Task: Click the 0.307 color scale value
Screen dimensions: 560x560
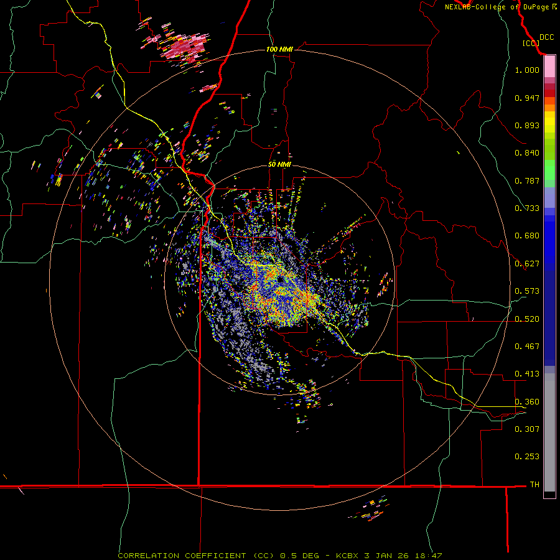Action: pyautogui.click(x=527, y=429)
